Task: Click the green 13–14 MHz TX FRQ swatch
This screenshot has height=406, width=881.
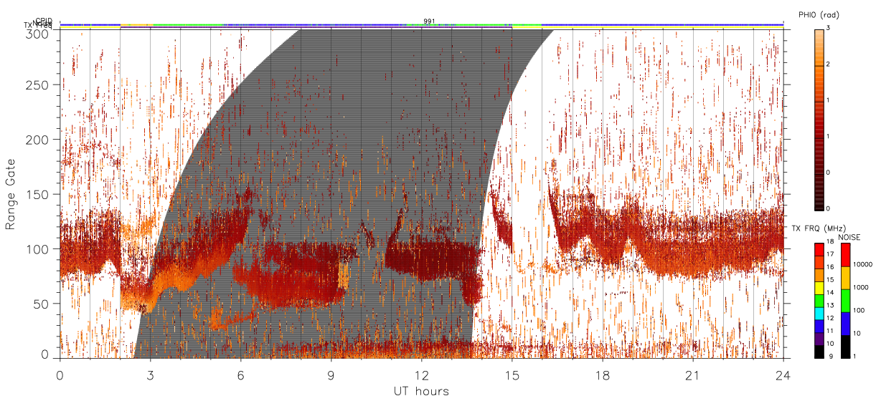Action: [x=819, y=300]
